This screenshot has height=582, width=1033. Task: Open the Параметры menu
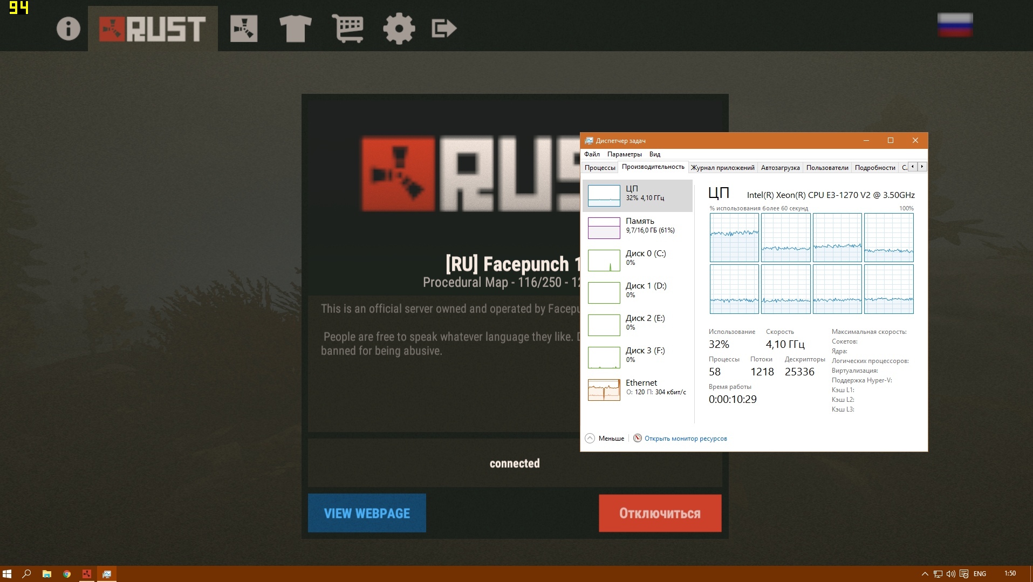[x=625, y=154]
